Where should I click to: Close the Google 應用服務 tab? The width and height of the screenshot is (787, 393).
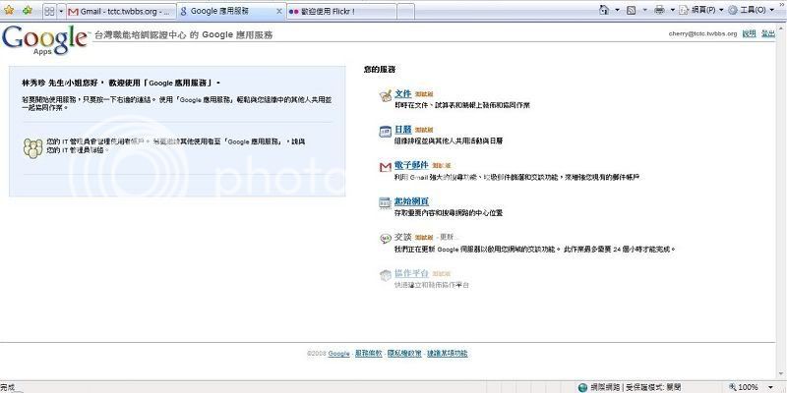coord(279,11)
